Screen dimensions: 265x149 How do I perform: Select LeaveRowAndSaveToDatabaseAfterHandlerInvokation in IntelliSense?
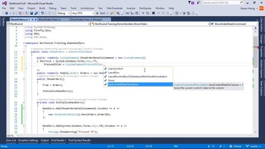138,77
